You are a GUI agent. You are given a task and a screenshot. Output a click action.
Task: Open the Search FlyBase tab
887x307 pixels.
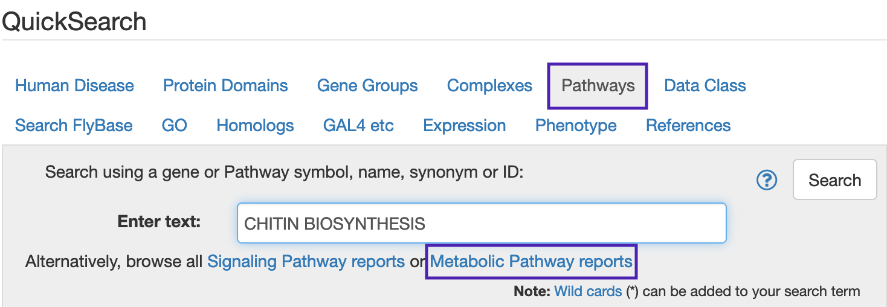click(74, 126)
